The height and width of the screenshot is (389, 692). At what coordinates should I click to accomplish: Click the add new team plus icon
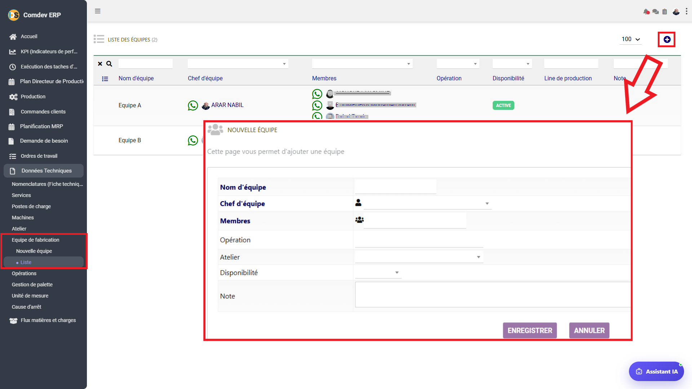(x=667, y=40)
